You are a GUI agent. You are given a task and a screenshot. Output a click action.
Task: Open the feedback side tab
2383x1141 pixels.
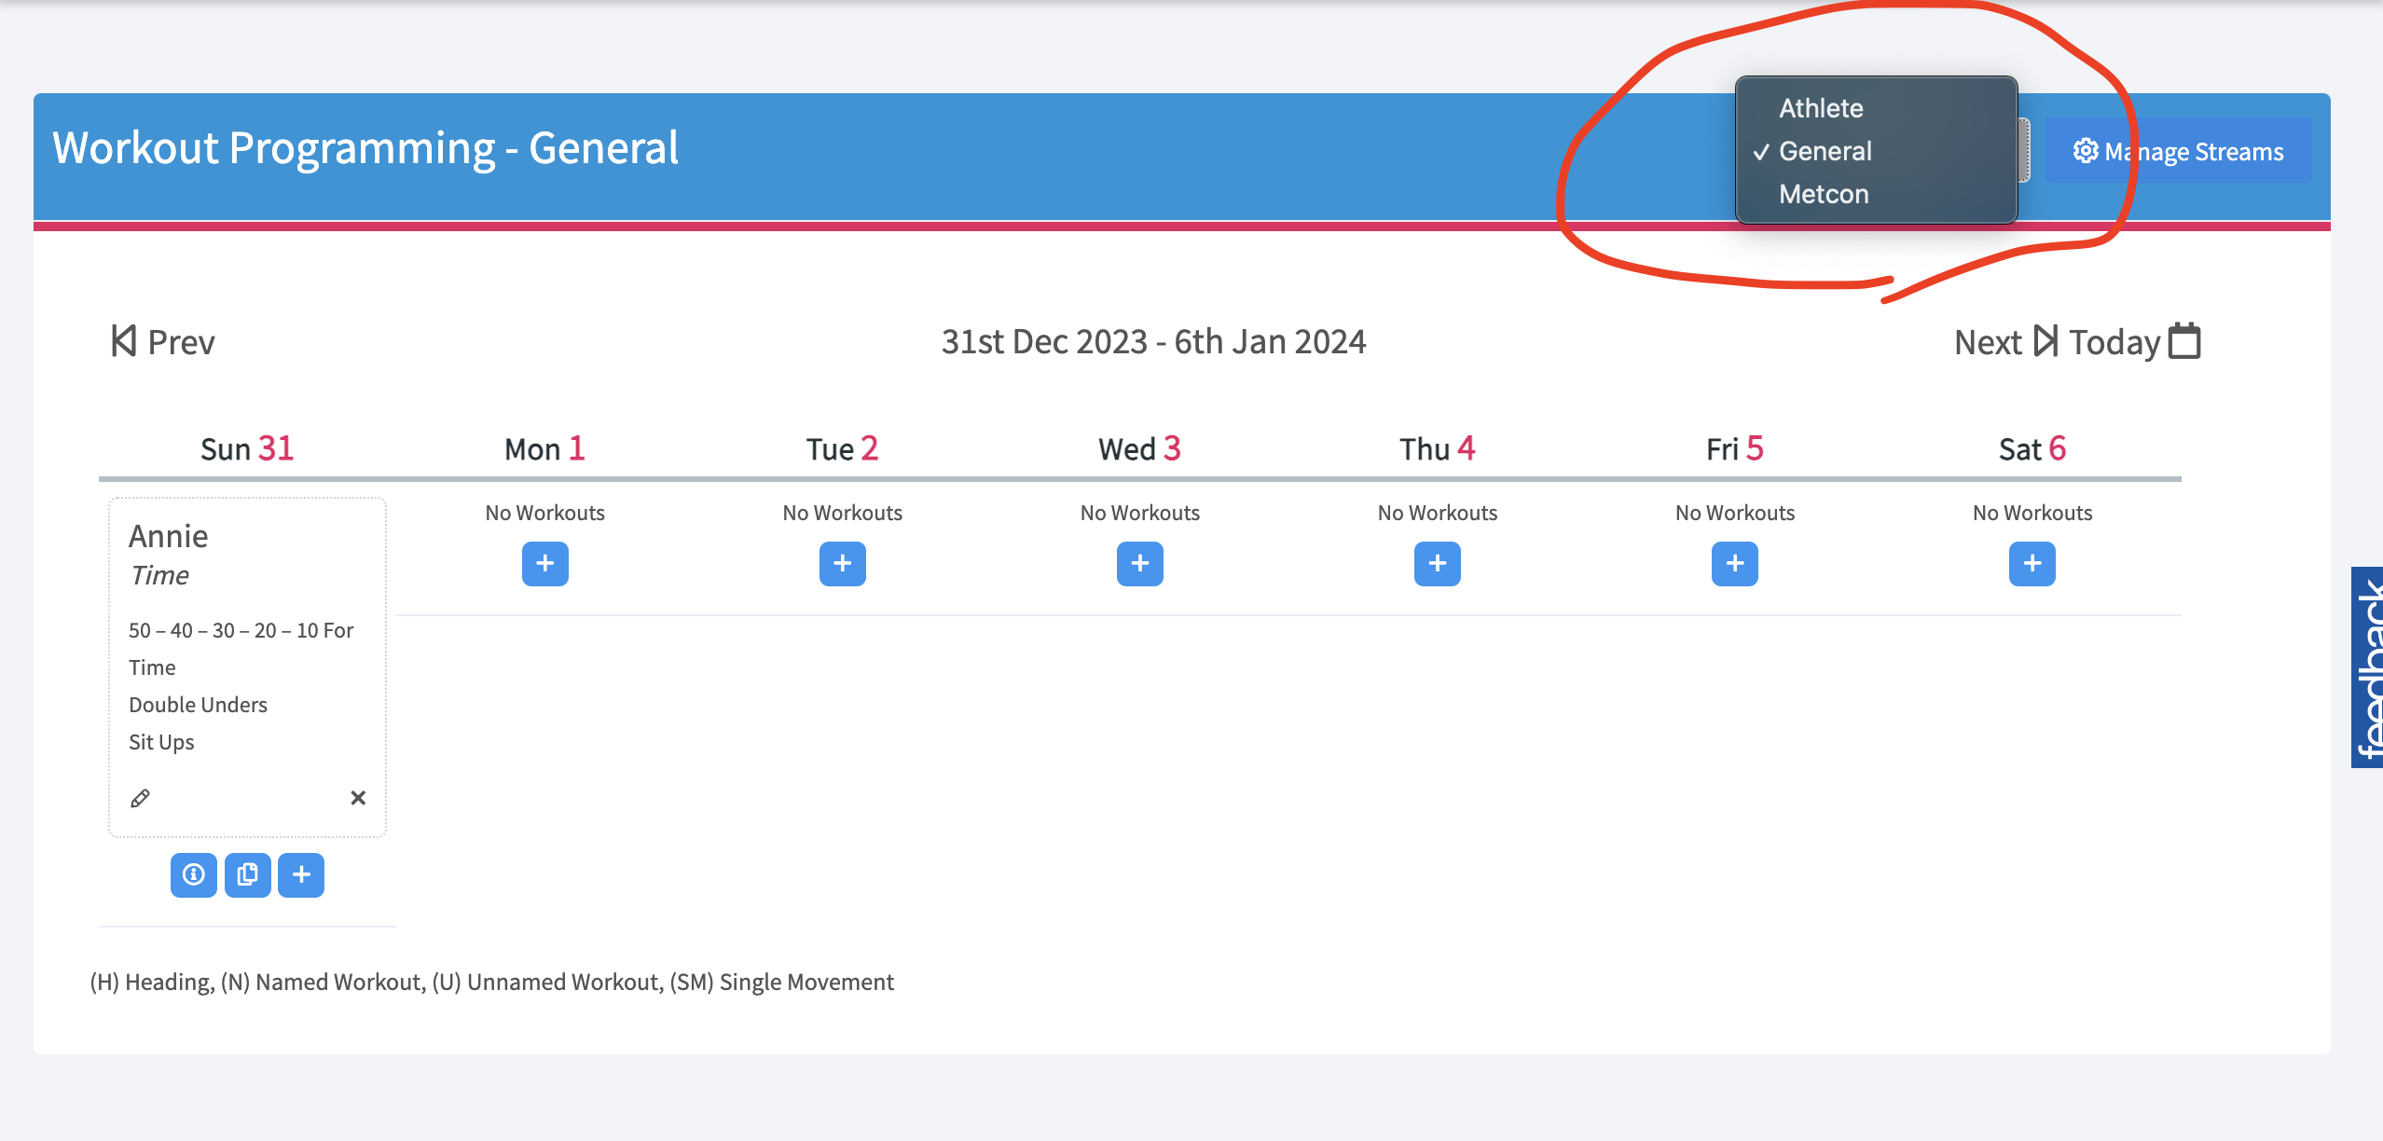coord(2368,667)
